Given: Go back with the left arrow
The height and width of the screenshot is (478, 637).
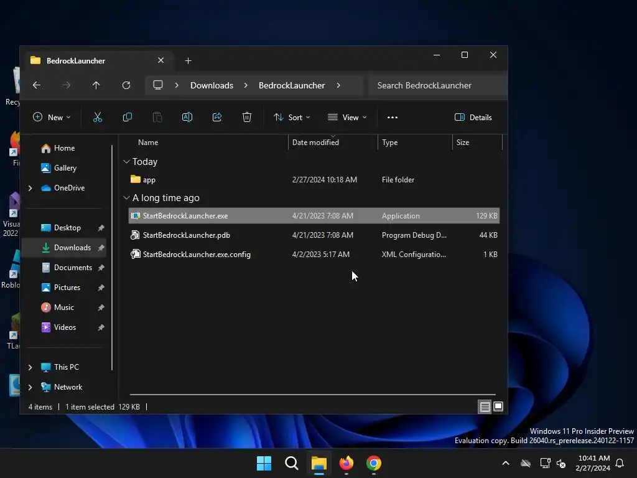Looking at the screenshot, I should 37,85.
